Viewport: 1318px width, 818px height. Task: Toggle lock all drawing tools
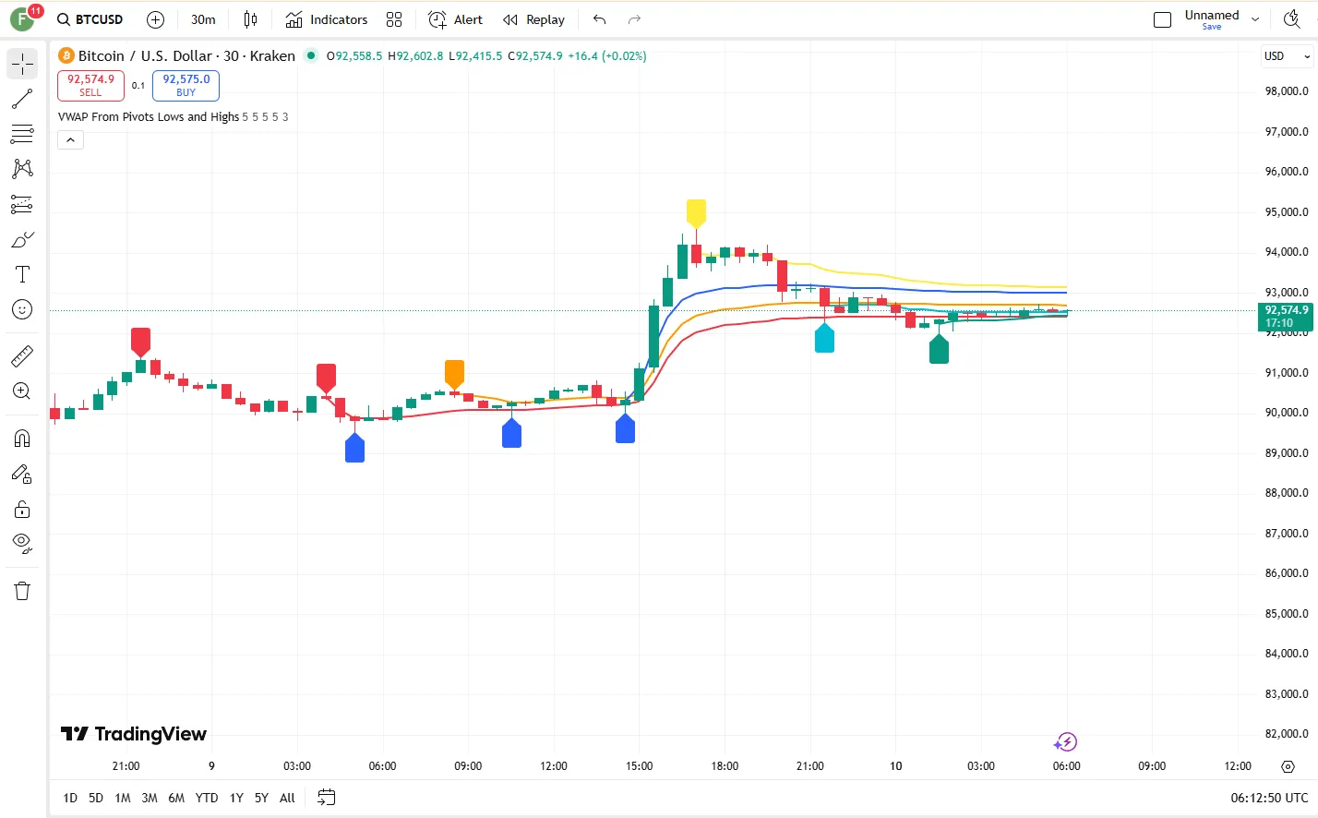(22, 509)
